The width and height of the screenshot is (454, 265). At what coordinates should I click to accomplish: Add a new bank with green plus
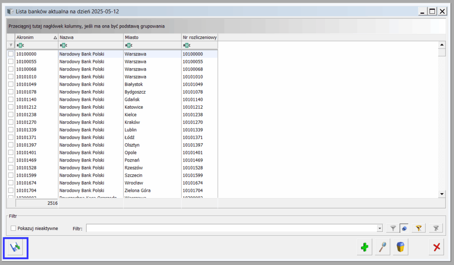(x=364, y=248)
